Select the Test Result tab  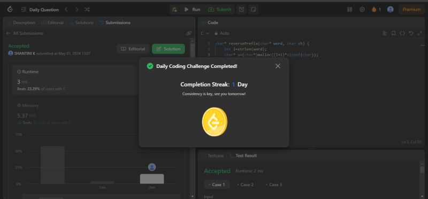coord(243,156)
